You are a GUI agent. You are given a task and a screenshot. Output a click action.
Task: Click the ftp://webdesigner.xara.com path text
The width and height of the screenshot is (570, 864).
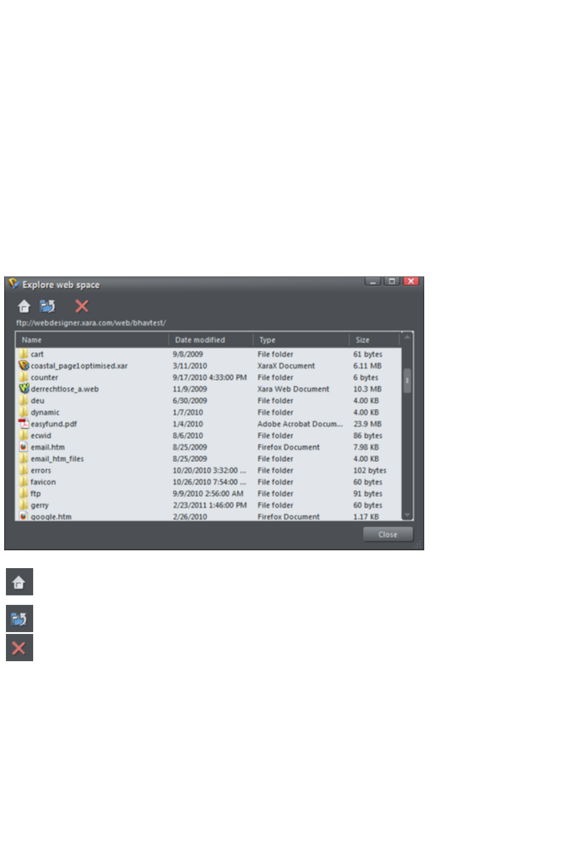(x=91, y=323)
